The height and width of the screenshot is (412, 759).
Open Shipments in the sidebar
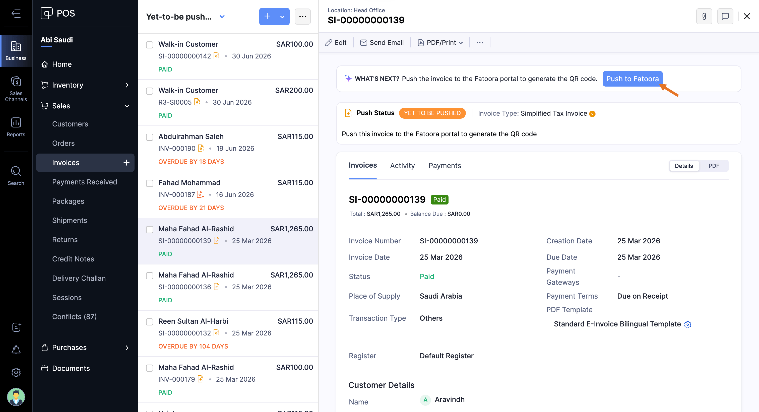coord(70,220)
